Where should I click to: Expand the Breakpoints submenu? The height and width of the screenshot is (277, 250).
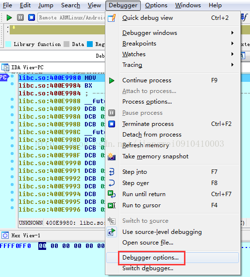[x=233, y=44]
